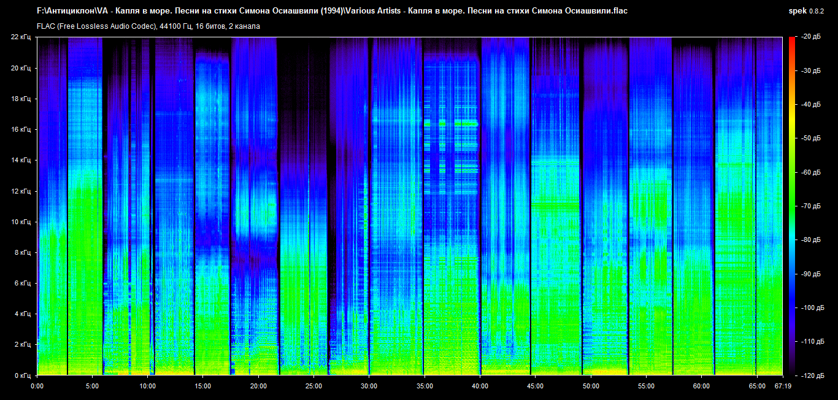This screenshot has width=838, height=400.
Task: Click the -50 дБ level scale label
Action: pyautogui.click(x=812, y=138)
